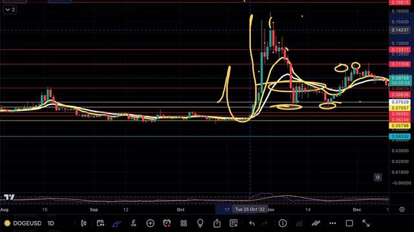The image size is (414, 232).
Task: Click the Oct label on time axis
Action: (x=180, y=209)
